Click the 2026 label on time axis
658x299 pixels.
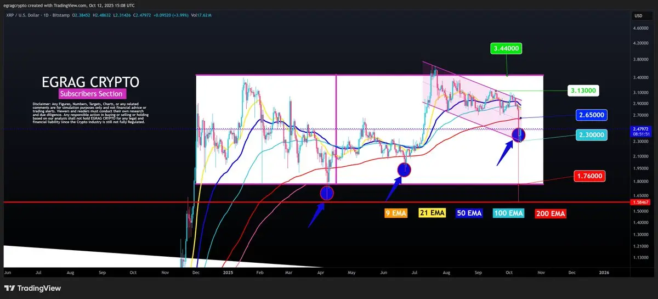604,272
